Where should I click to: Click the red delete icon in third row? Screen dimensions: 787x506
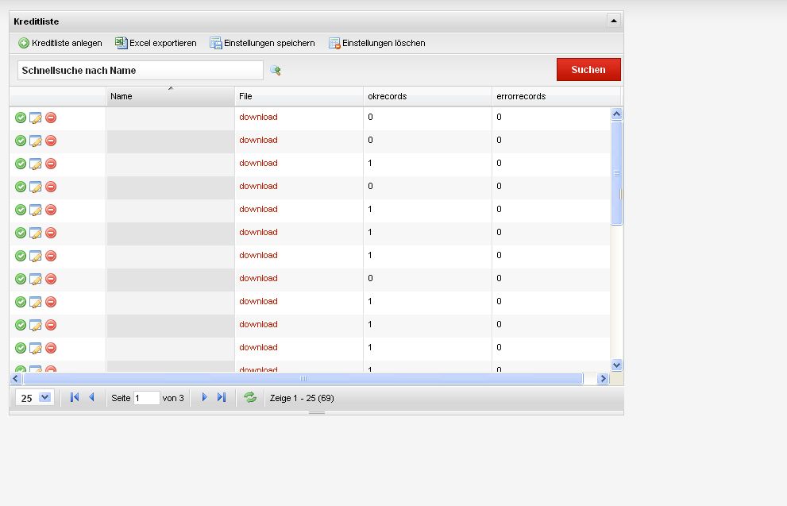[x=51, y=164]
